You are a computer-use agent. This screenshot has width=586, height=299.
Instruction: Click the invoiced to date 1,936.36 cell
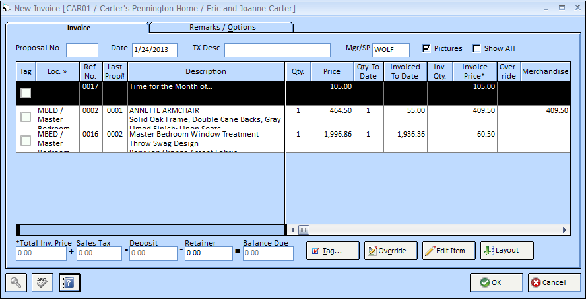click(x=405, y=141)
